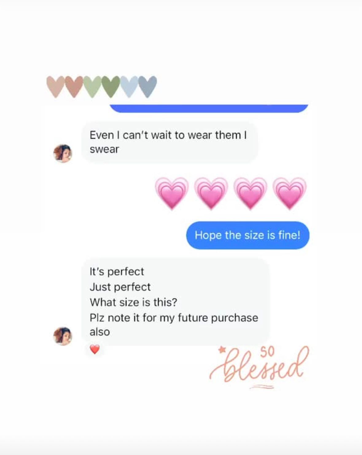Viewport: 362px width, 455px height.
Task: Click the bottom profile avatar near 'also'
Action: pyautogui.click(x=63, y=336)
